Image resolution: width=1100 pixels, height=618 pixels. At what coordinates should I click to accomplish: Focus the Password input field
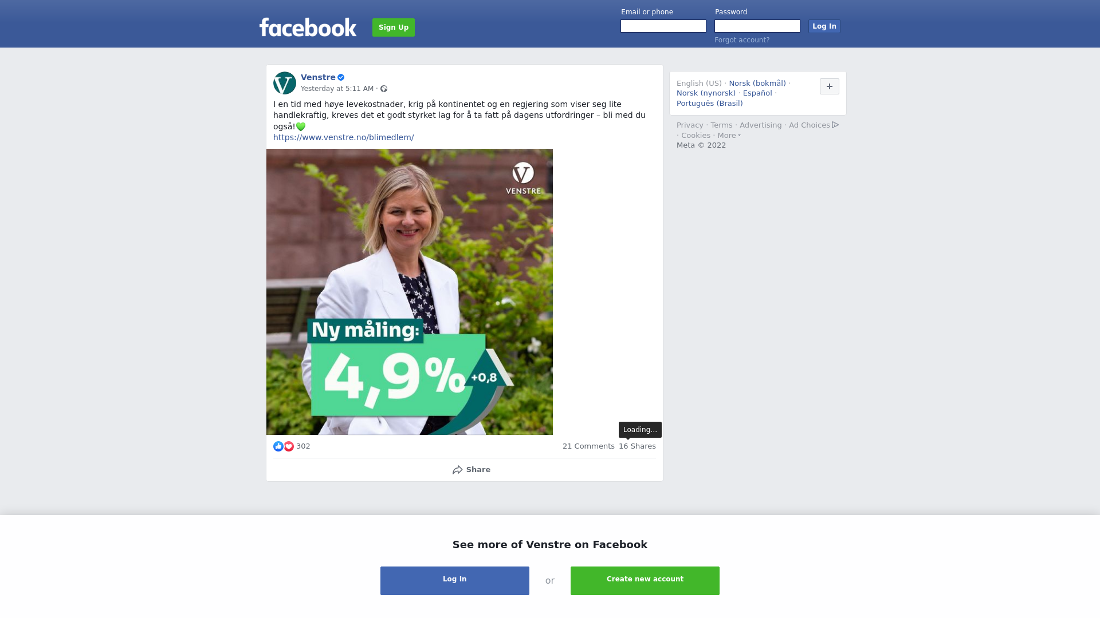(757, 26)
